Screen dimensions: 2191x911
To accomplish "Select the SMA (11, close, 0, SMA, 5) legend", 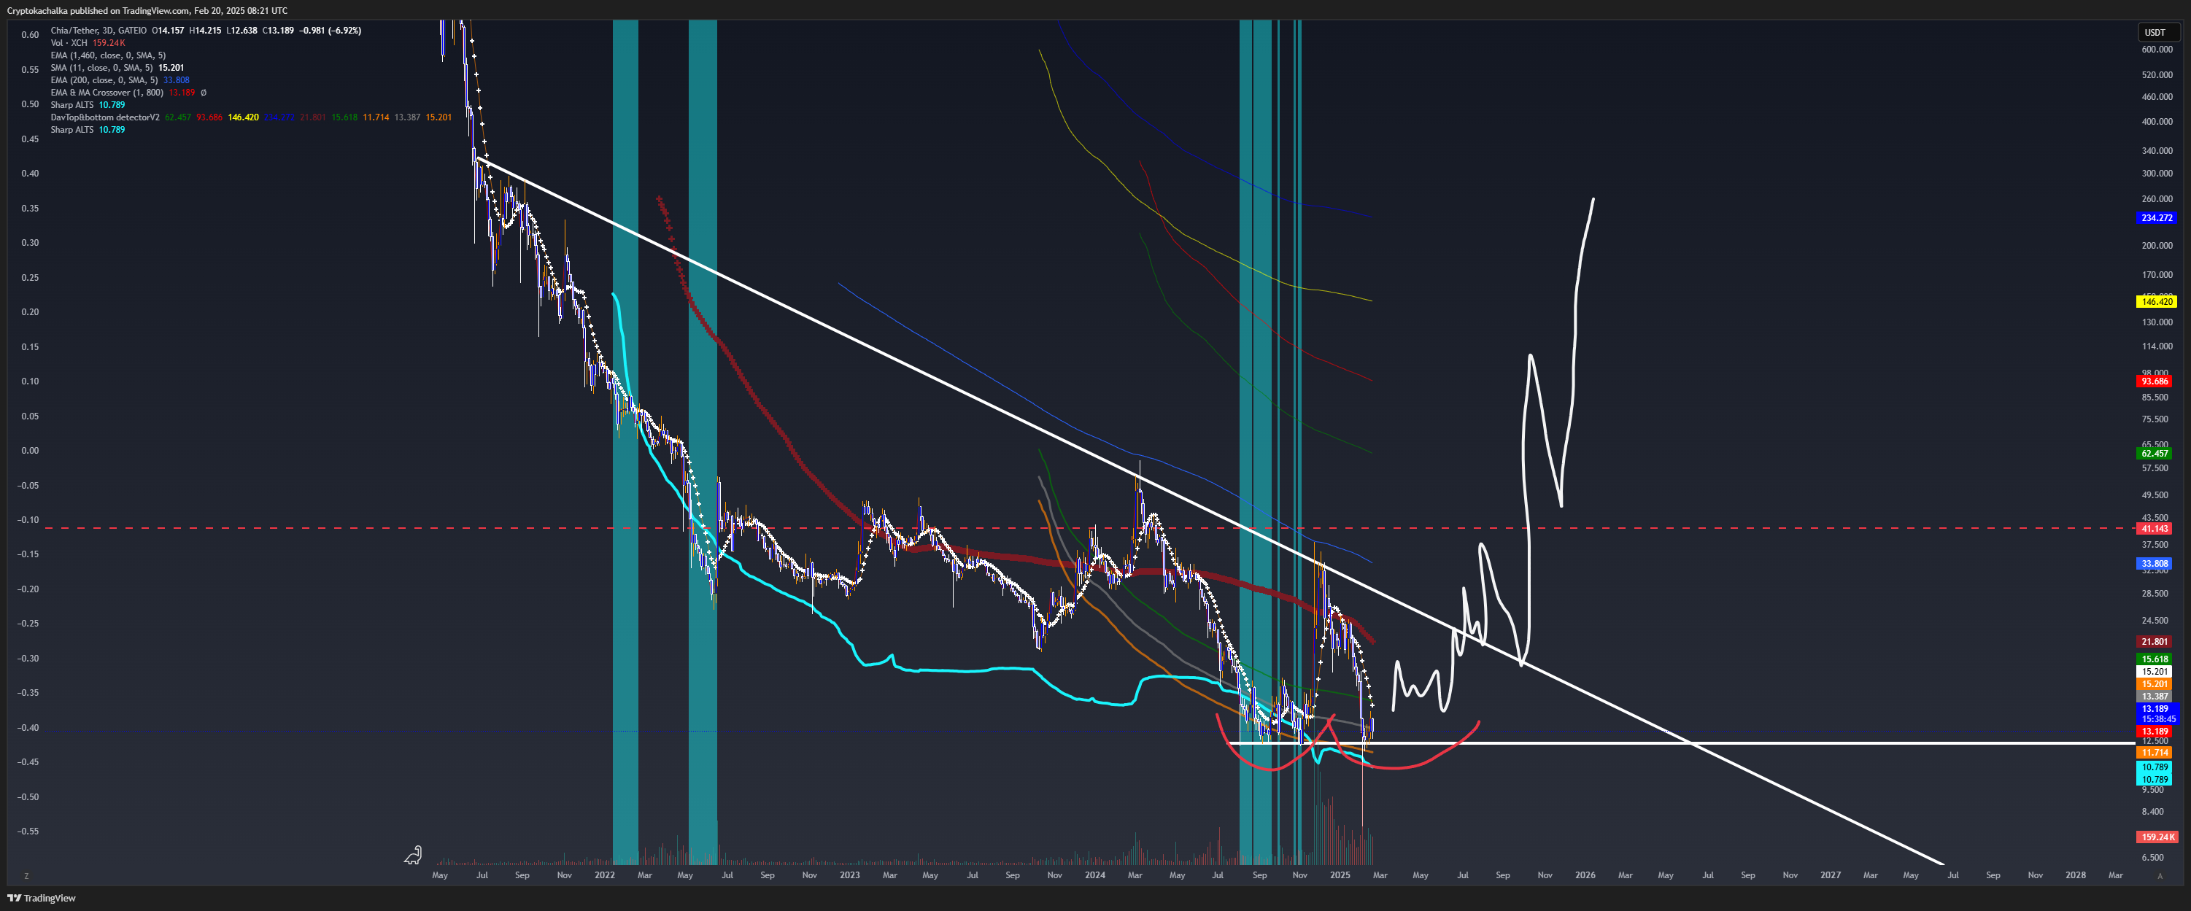I will coord(102,67).
